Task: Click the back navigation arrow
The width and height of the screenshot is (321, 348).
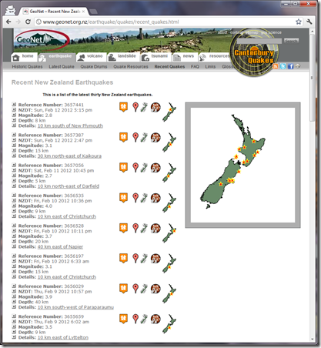Action: (8, 22)
